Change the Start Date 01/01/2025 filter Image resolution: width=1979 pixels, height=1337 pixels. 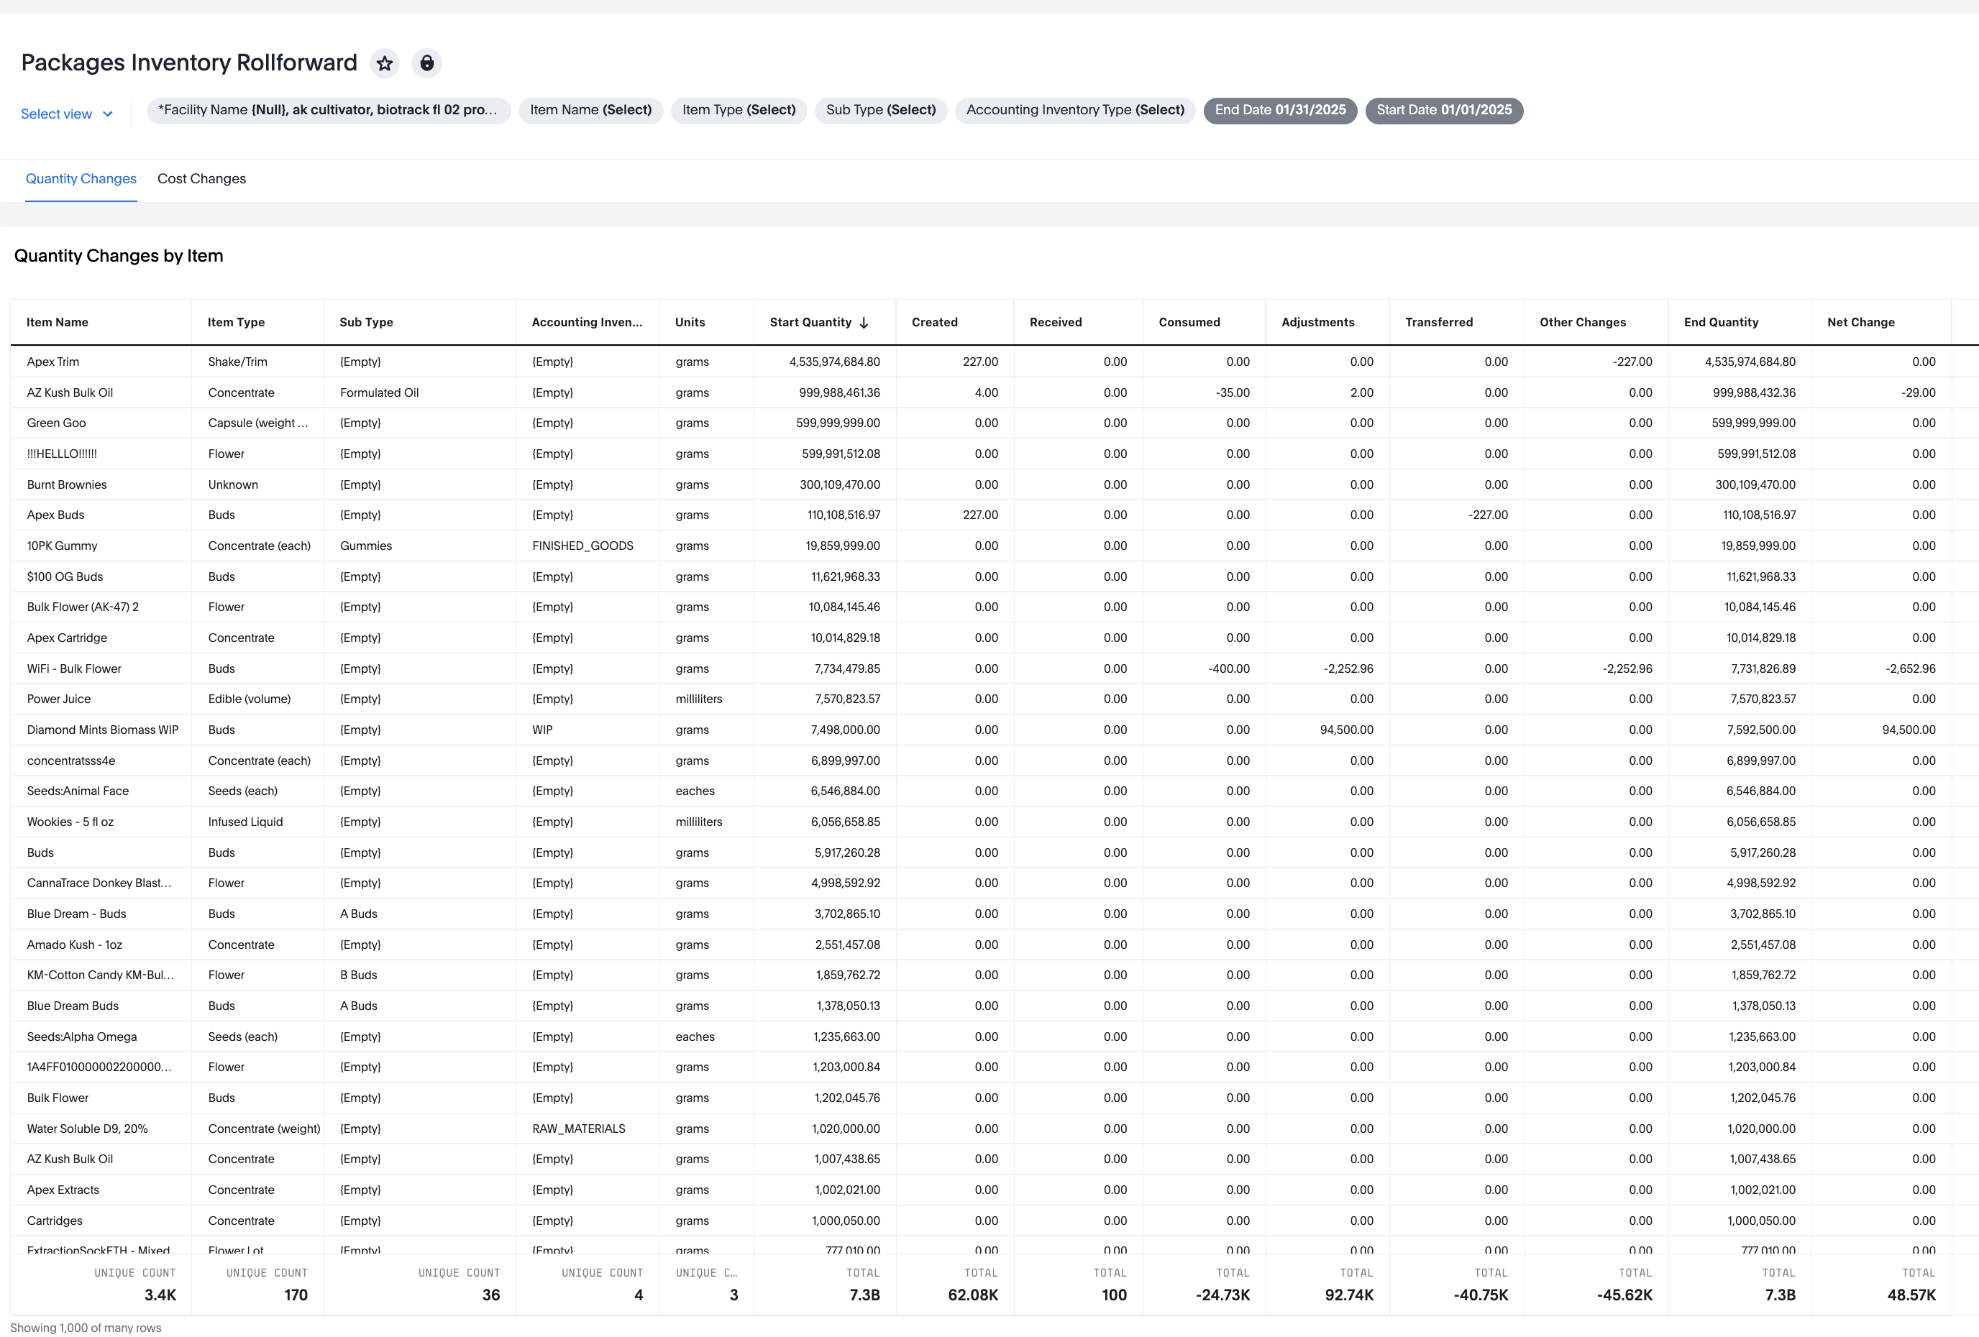tap(1443, 111)
